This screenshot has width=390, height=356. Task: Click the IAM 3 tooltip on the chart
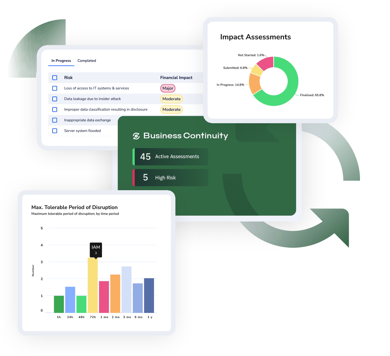(x=96, y=250)
